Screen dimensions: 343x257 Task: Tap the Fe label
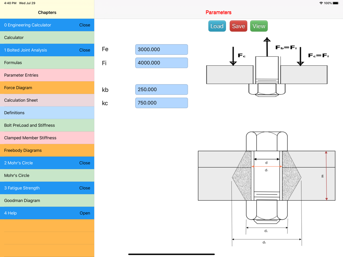105,49
